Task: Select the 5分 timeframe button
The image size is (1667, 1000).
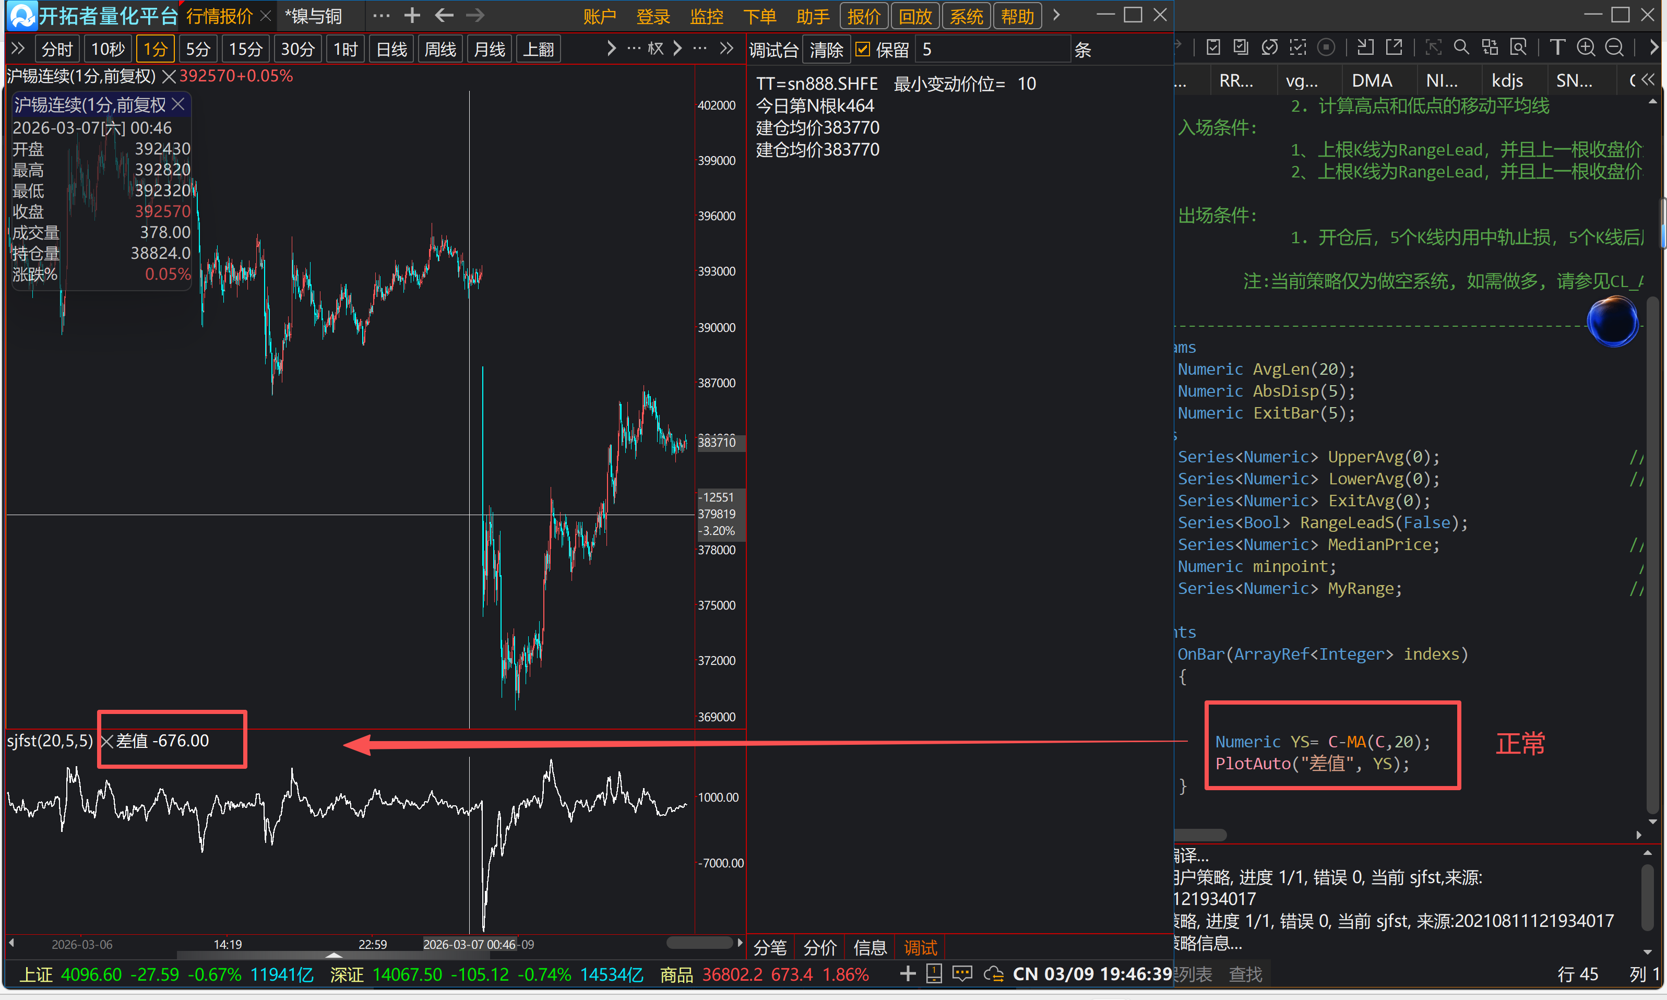Action: (x=197, y=49)
